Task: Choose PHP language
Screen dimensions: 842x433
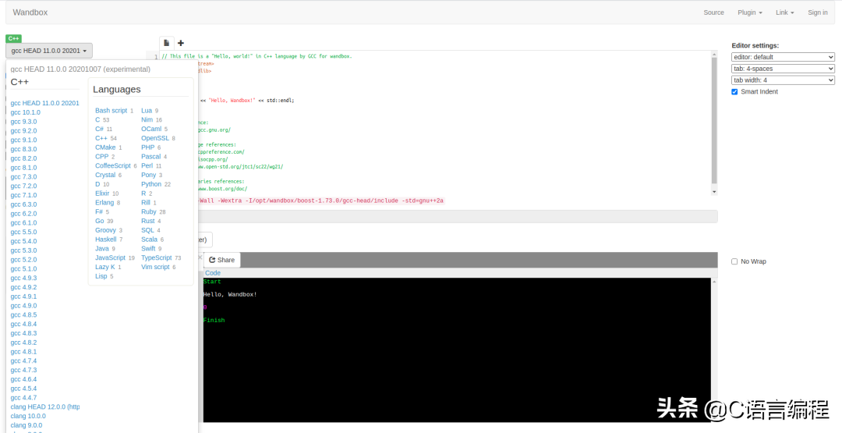Action: pyautogui.click(x=147, y=147)
